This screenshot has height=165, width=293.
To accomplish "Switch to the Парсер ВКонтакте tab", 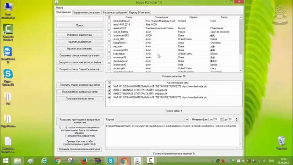I will tap(139, 12).
